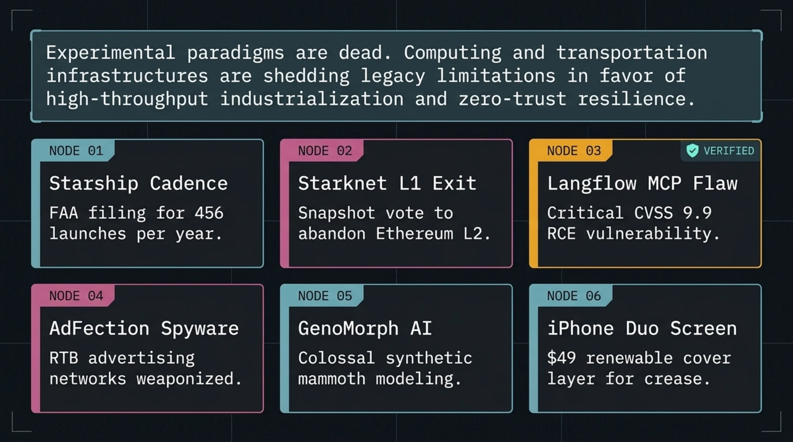Open the AdFection Spyware card title
The width and height of the screenshot is (793, 442).
pyautogui.click(x=144, y=329)
